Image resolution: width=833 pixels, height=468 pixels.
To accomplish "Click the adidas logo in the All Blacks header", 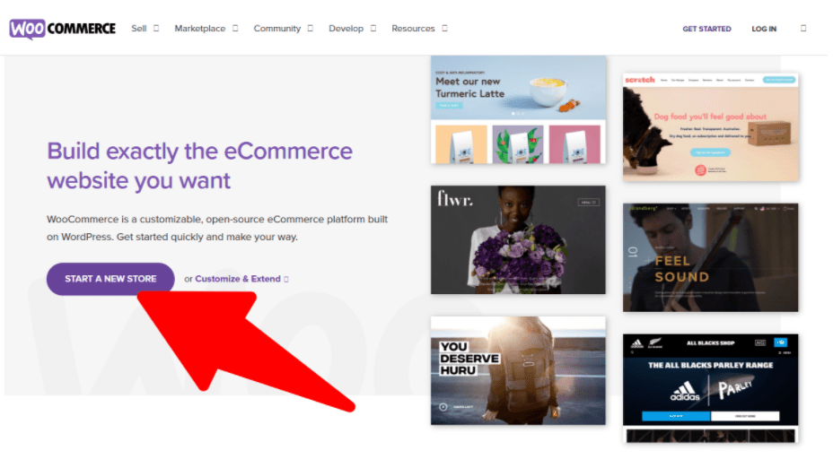I will coord(636,342).
